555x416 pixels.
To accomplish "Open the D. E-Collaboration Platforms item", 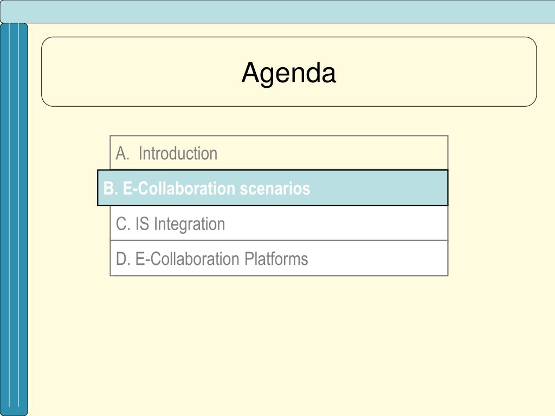I will 279,258.
